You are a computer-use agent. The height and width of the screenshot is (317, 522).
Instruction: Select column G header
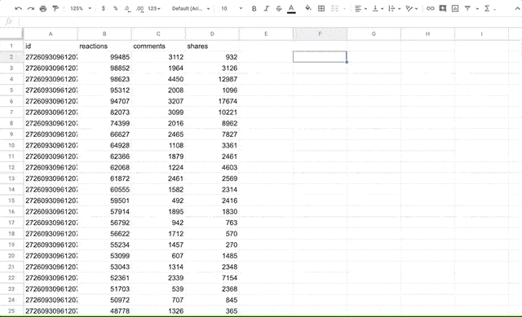374,34
